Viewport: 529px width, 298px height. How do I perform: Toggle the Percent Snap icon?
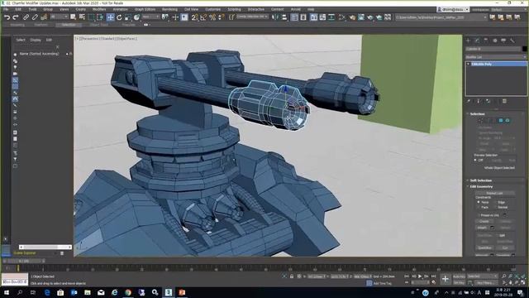click(212, 17)
